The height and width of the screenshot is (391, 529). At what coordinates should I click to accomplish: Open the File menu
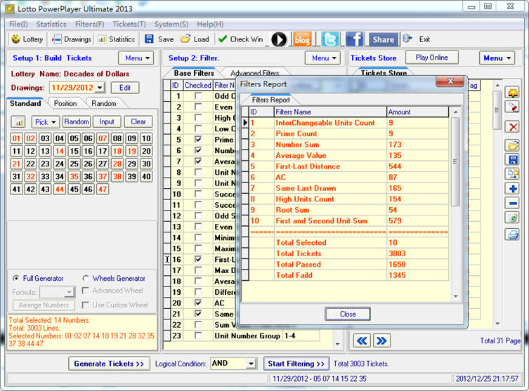18,25
